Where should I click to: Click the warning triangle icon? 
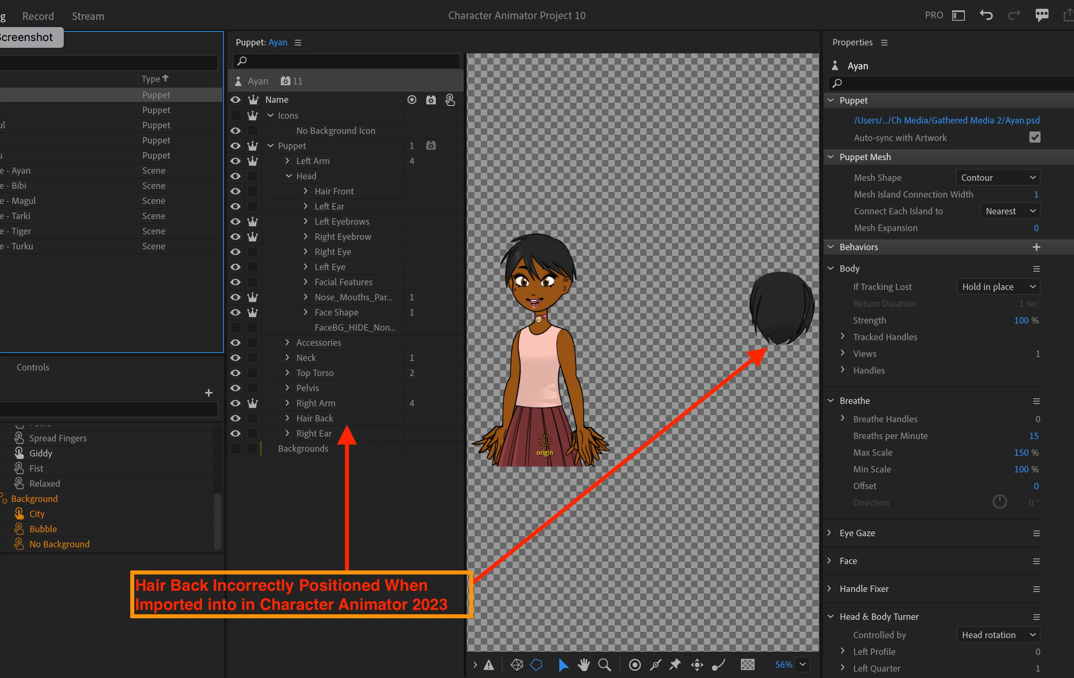point(489,664)
